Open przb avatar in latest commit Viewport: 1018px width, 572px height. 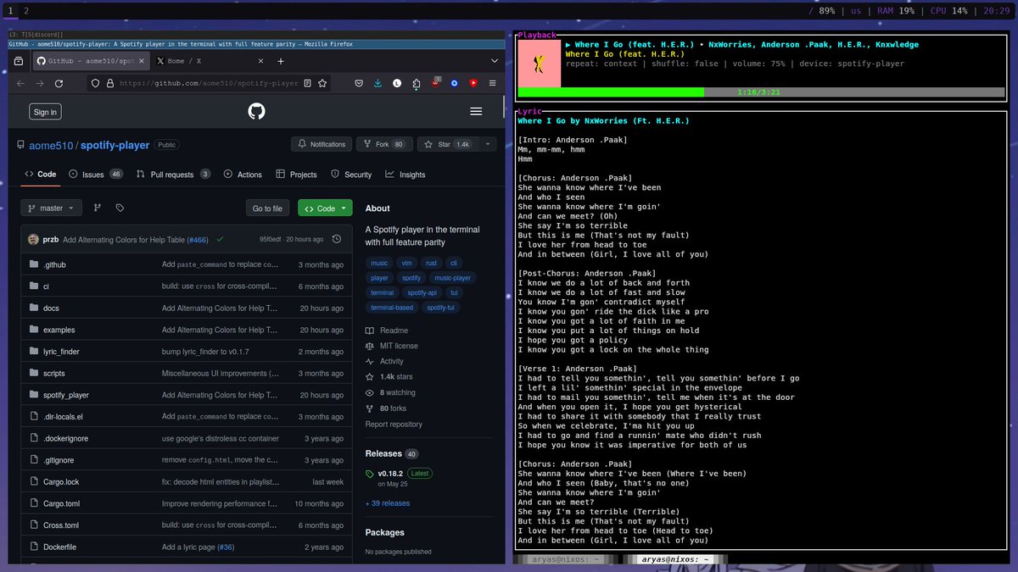pos(33,239)
